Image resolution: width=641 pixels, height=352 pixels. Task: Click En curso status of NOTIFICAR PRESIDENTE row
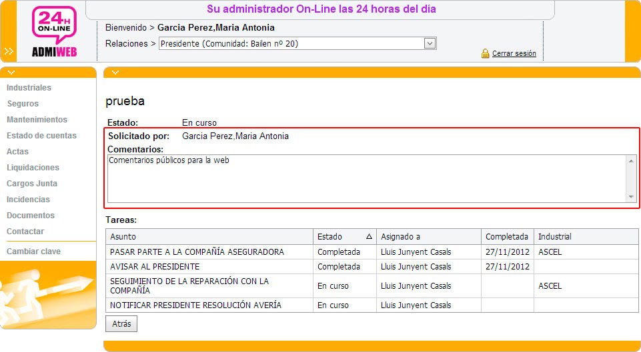point(333,305)
